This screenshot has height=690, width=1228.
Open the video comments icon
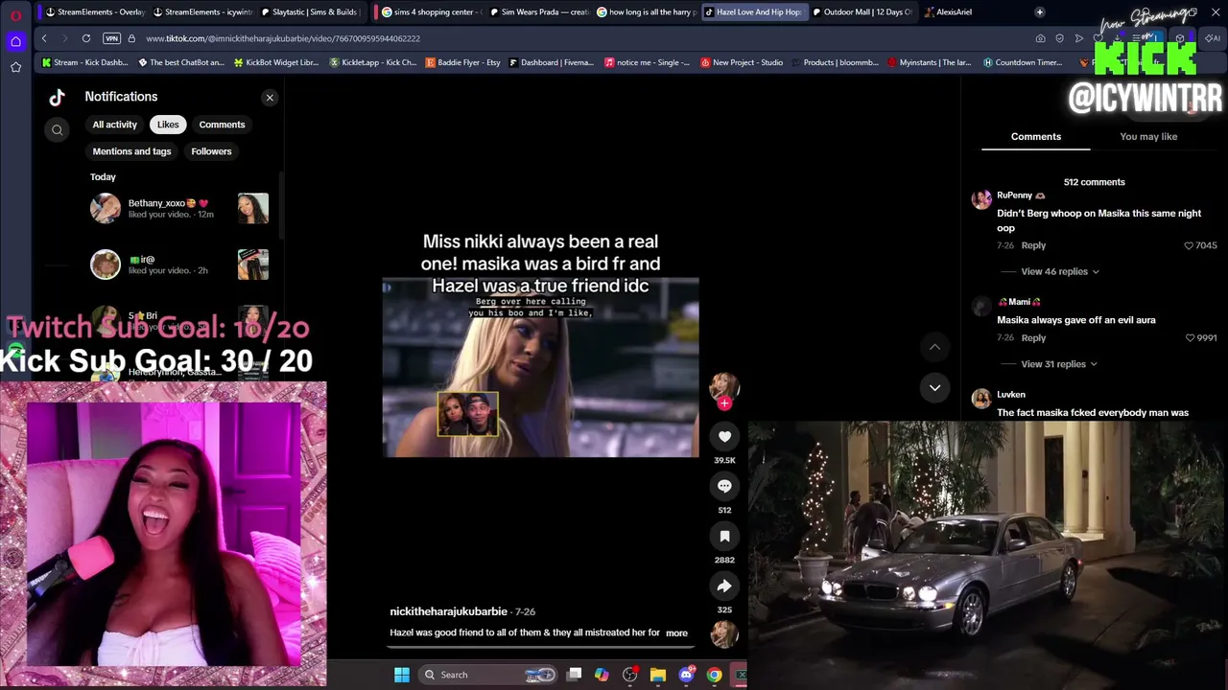tap(724, 487)
